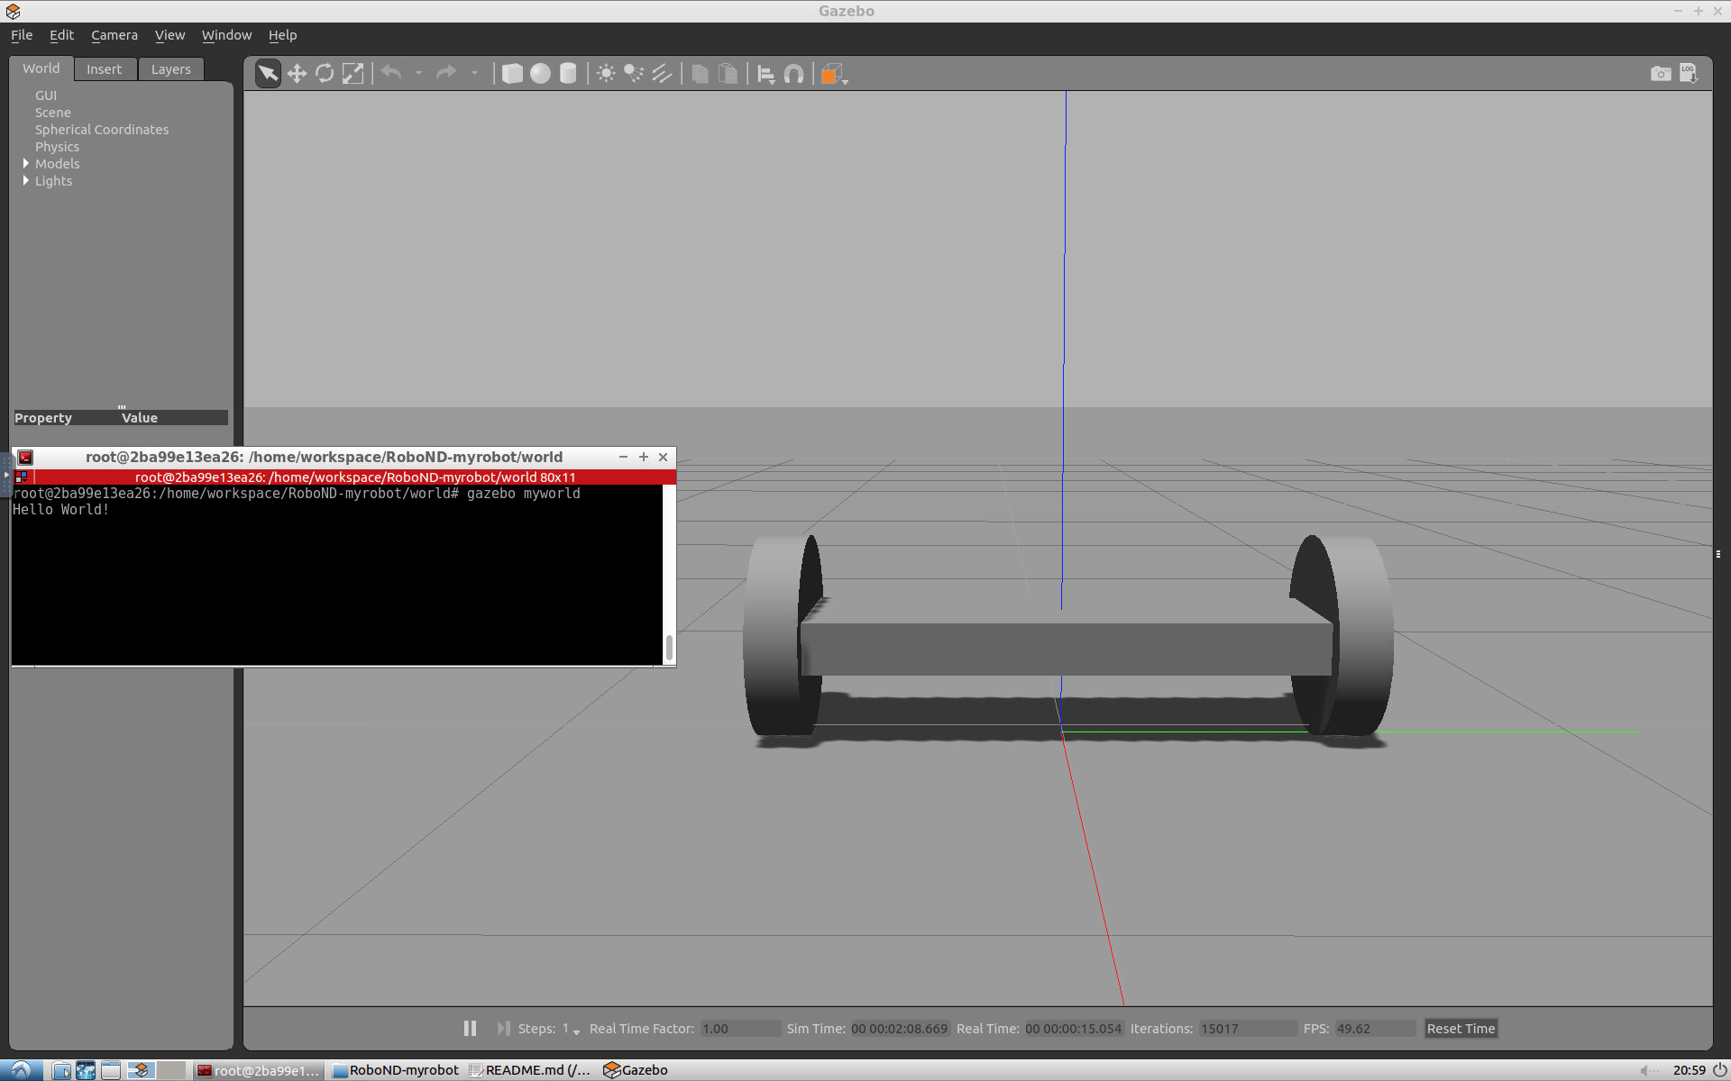Pause the simulation
Image resolution: width=1731 pixels, height=1081 pixels.
(x=470, y=1028)
